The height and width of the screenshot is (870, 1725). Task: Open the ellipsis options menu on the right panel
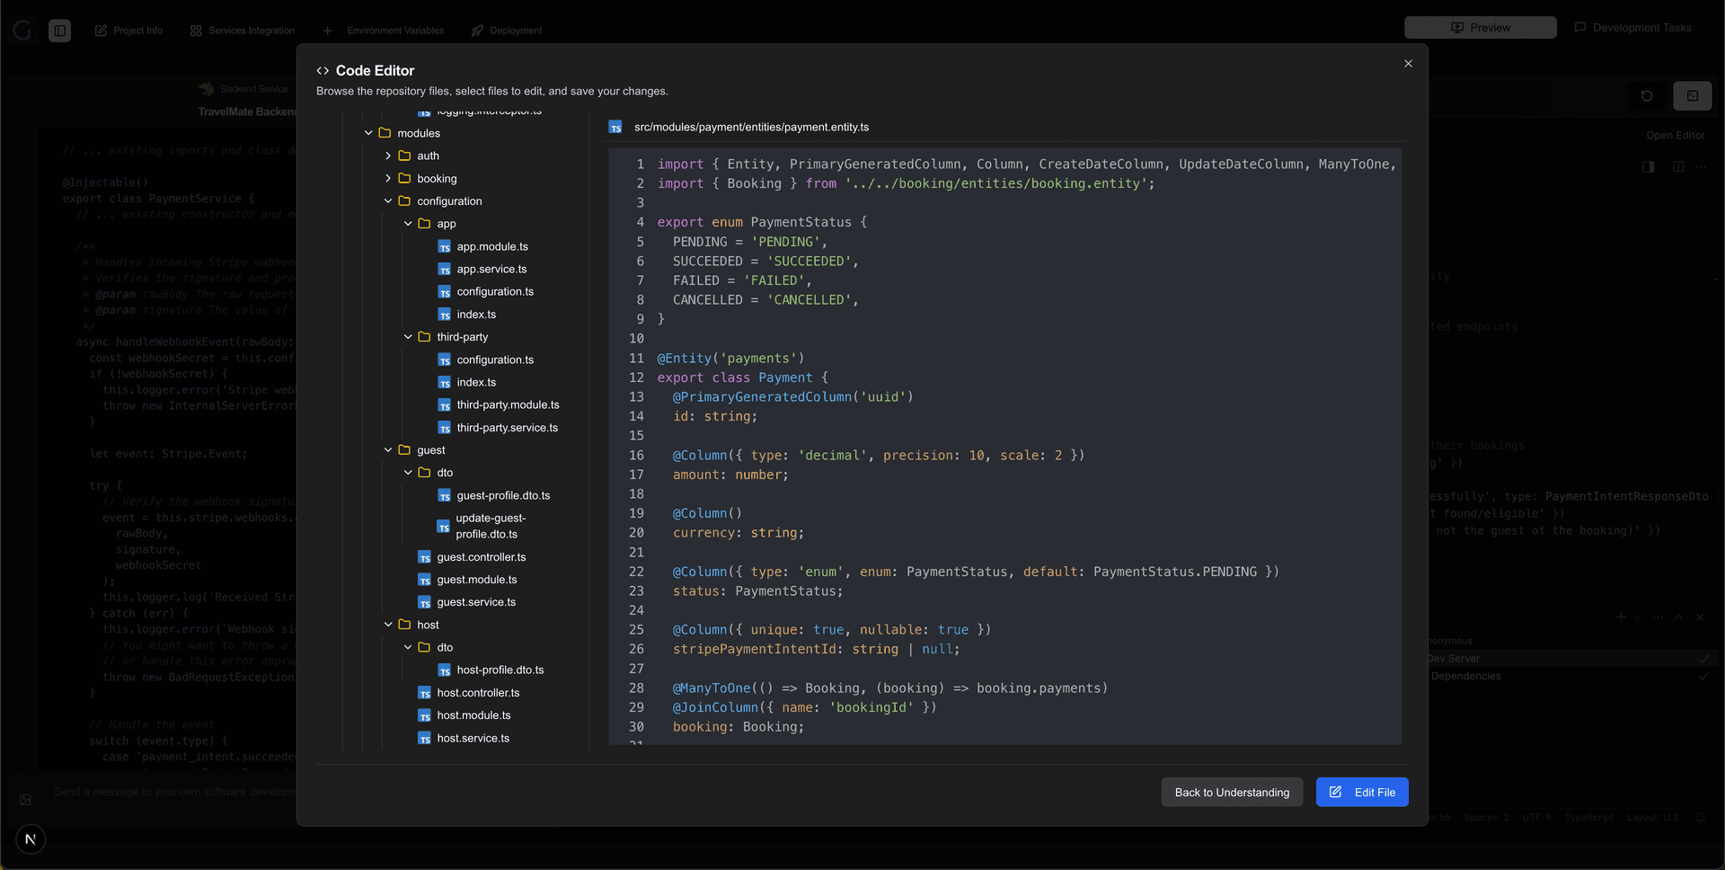pyautogui.click(x=1702, y=167)
